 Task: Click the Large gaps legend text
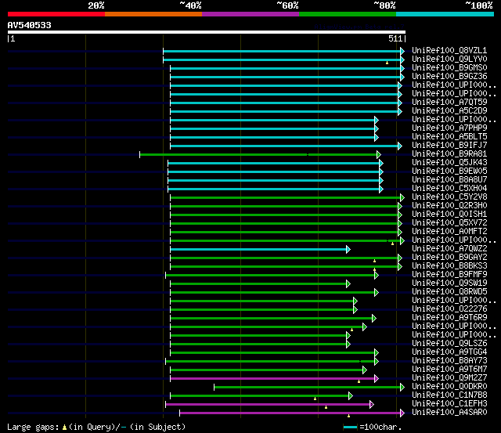[x=33, y=427]
